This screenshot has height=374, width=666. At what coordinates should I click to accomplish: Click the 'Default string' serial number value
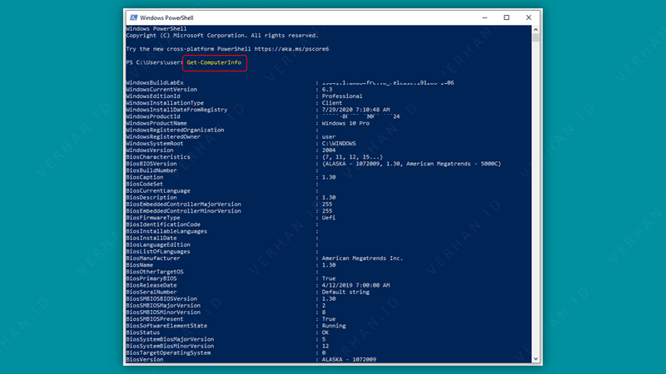[345, 293]
